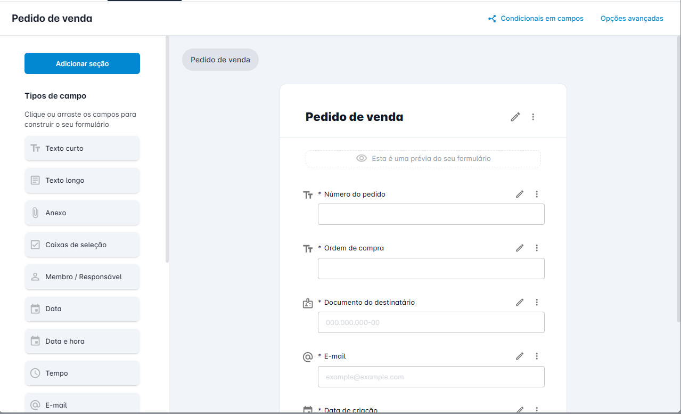Screen dimensions: 681x414
Task: Choose the Caixas de seleção field type
Action: tap(82, 245)
